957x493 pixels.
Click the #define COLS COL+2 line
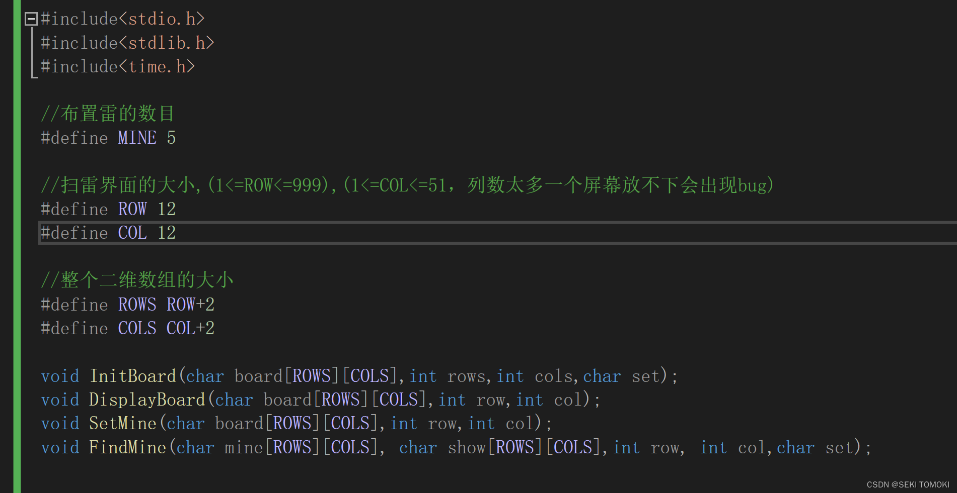click(128, 328)
